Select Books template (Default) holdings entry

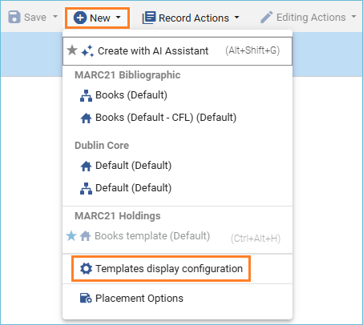point(152,236)
